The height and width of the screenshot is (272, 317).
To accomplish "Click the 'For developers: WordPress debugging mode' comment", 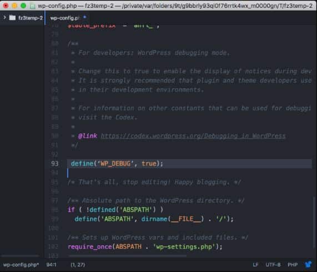I will (x=154, y=53).
